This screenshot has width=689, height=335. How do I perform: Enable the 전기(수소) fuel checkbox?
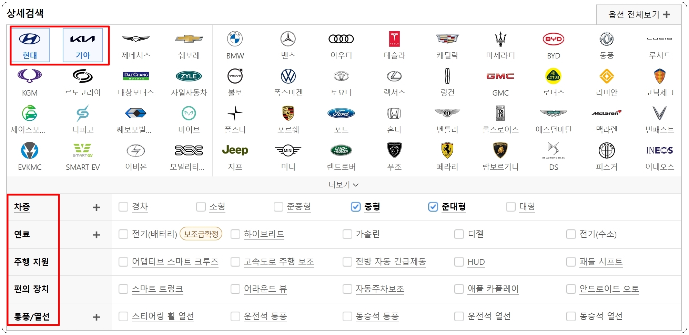[571, 234]
